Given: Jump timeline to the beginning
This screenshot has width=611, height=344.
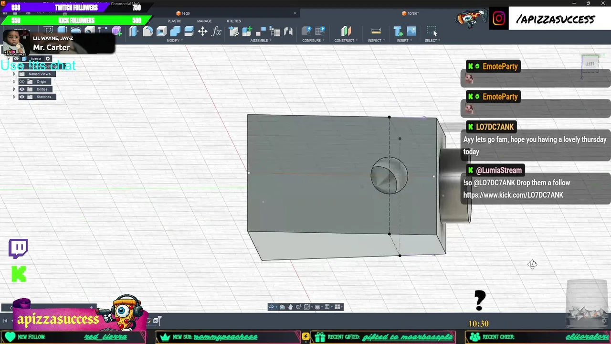Looking at the screenshot, I should (x=5, y=321).
